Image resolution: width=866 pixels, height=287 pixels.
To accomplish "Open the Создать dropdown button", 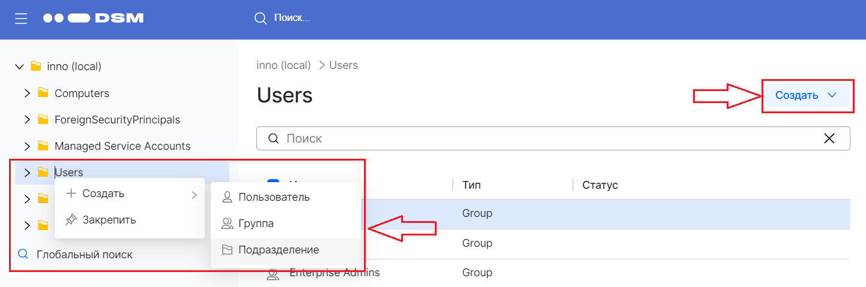I will click(x=806, y=95).
